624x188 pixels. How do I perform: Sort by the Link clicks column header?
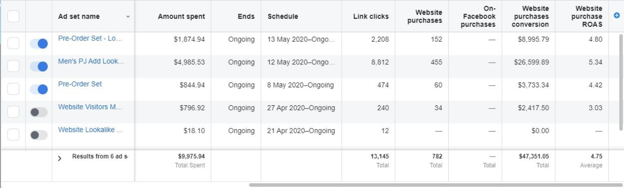pos(371,17)
